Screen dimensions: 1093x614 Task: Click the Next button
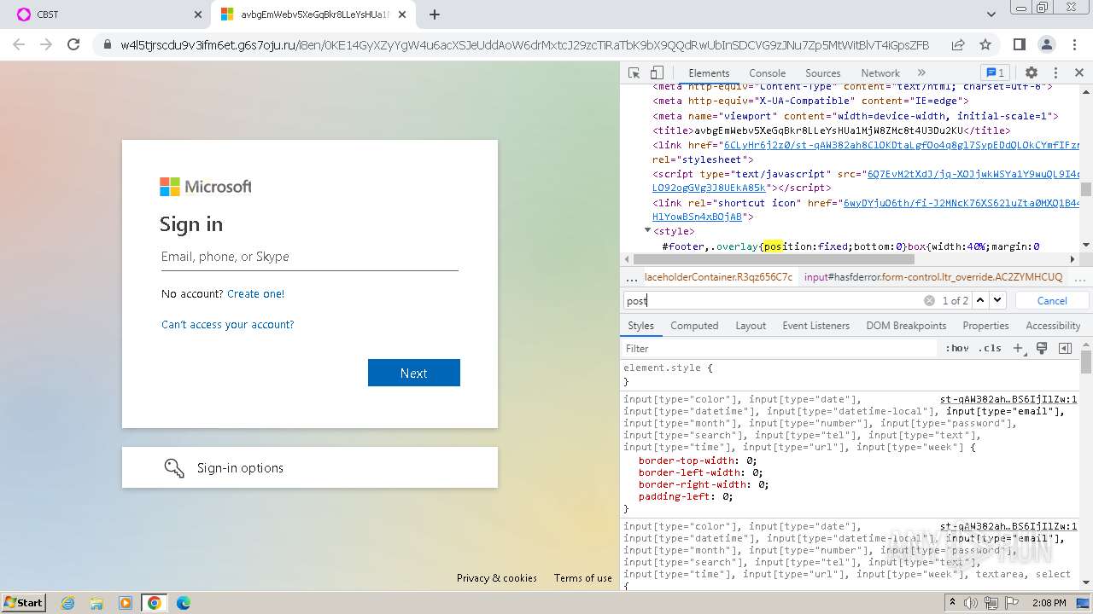pyautogui.click(x=414, y=373)
